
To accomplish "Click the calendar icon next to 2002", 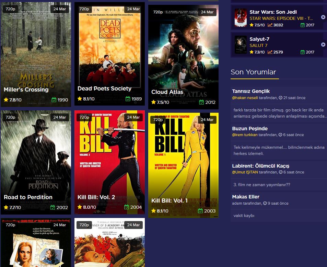I will [53, 207].
